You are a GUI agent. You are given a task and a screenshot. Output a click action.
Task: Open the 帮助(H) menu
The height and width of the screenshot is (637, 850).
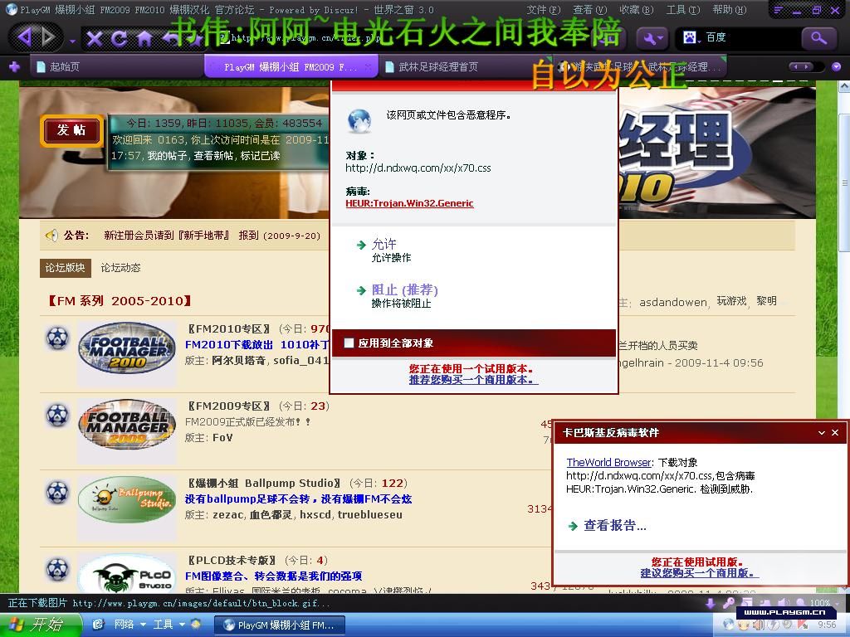click(x=730, y=10)
